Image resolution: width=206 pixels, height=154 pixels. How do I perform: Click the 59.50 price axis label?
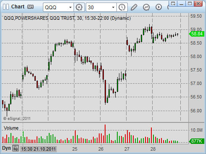tap(196, 16)
